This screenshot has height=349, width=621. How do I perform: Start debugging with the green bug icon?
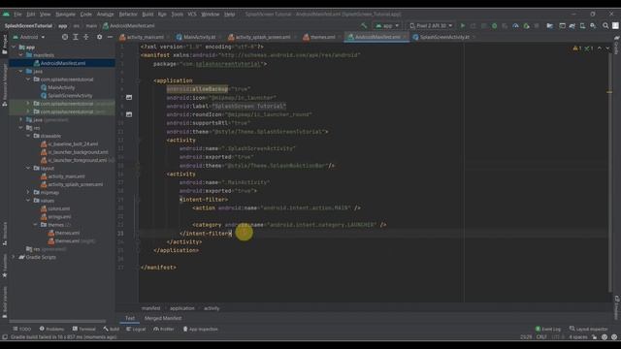494,26
